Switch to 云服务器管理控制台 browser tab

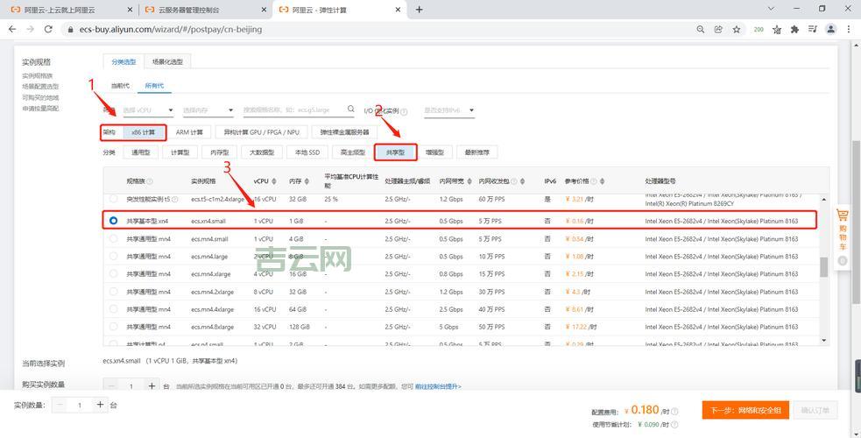203,10
